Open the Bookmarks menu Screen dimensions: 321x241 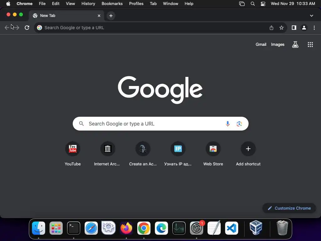click(112, 4)
